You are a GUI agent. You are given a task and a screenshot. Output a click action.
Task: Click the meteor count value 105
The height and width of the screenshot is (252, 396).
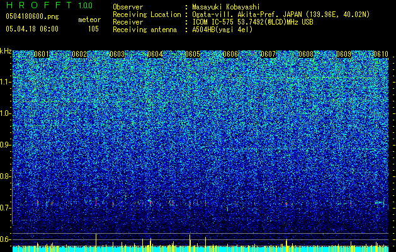(x=93, y=29)
